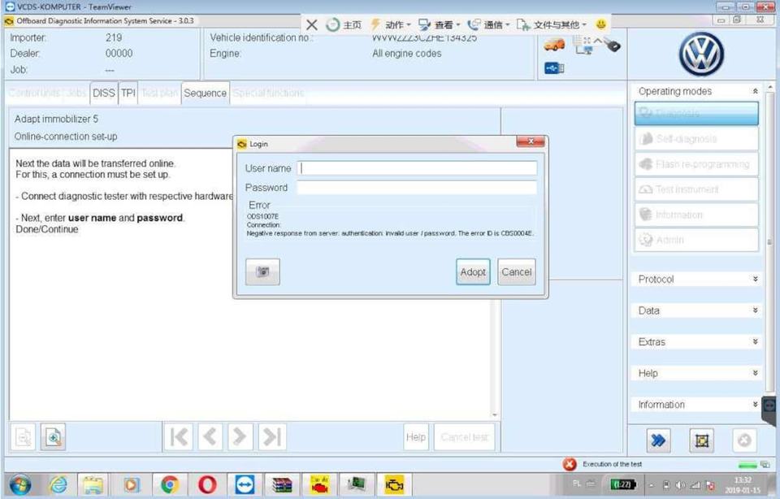Click the Help button beside Cancel test
Screen dimensions: 780x499
click(x=416, y=436)
